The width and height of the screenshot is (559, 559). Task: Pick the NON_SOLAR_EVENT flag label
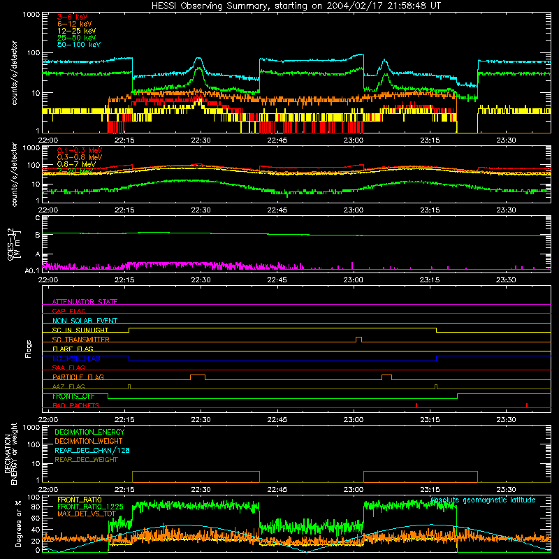pyautogui.click(x=85, y=321)
